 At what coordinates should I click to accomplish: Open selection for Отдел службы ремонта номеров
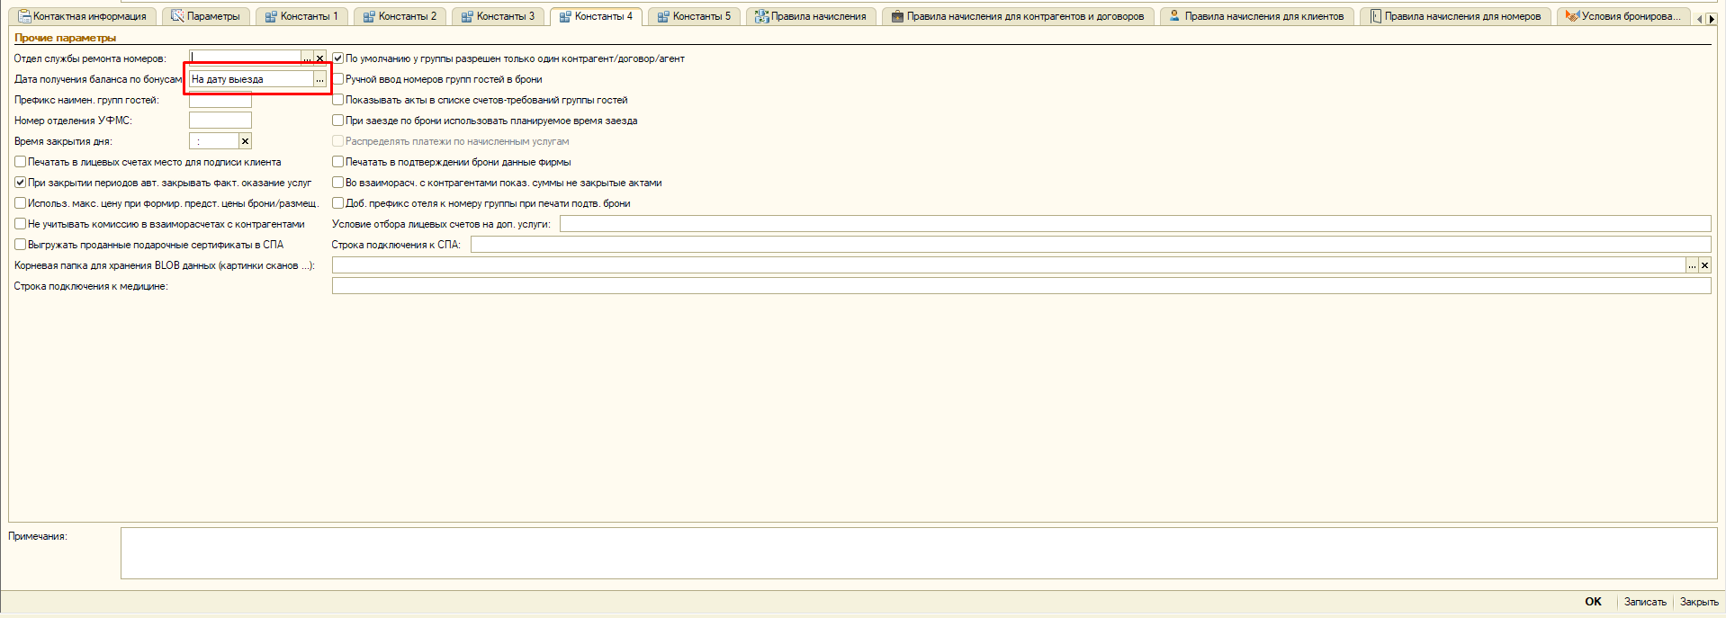click(x=307, y=58)
